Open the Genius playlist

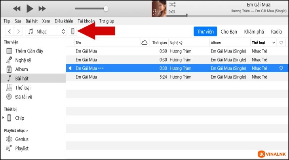pyautogui.click(x=22, y=139)
